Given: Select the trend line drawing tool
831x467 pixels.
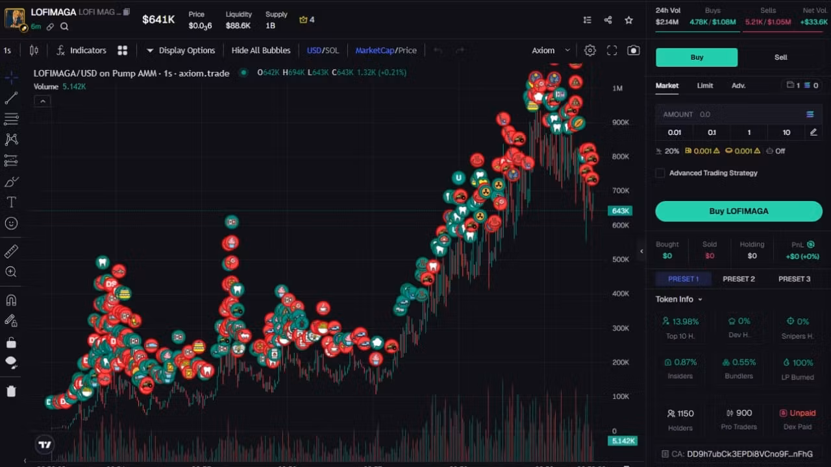Looking at the screenshot, I should (x=11, y=98).
